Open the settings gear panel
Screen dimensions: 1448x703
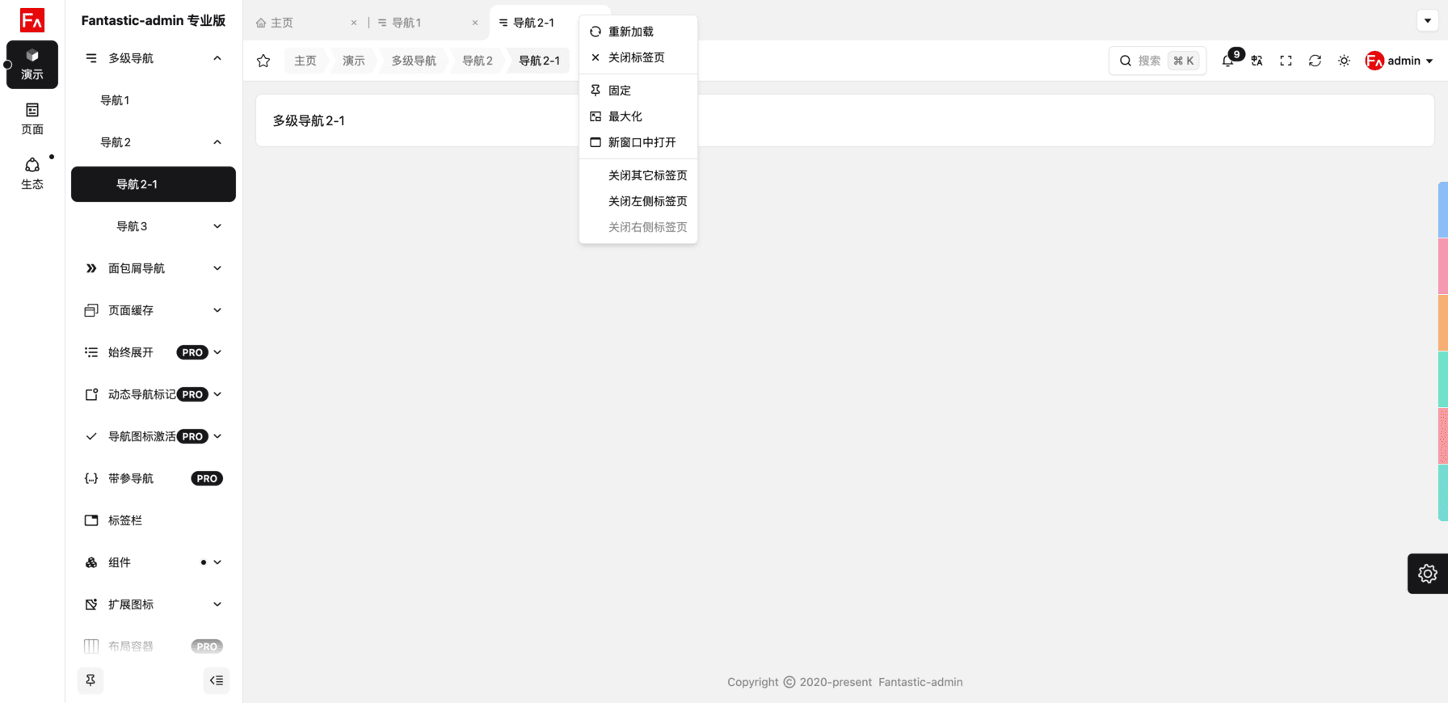point(1427,574)
